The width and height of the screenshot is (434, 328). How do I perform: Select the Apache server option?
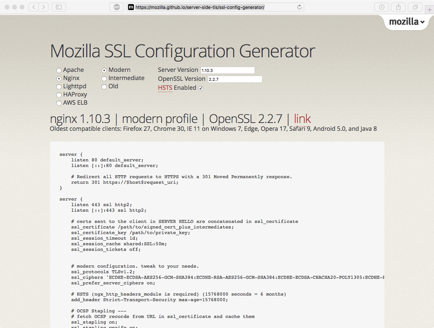click(59, 70)
